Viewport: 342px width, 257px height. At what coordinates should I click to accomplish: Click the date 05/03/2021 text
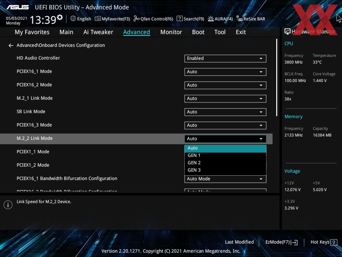pyautogui.click(x=16, y=18)
